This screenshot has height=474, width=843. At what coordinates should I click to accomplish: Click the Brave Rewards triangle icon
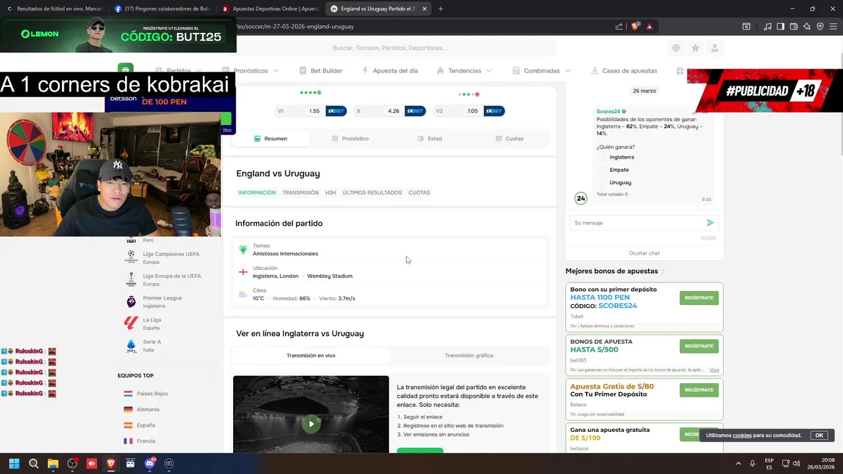tap(649, 26)
